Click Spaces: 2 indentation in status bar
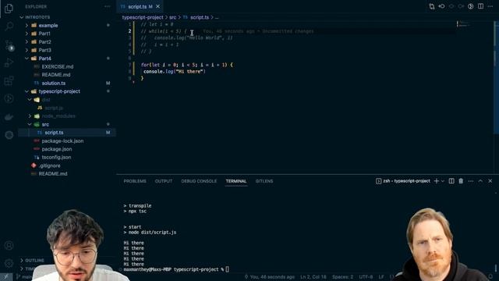 tap(343, 277)
